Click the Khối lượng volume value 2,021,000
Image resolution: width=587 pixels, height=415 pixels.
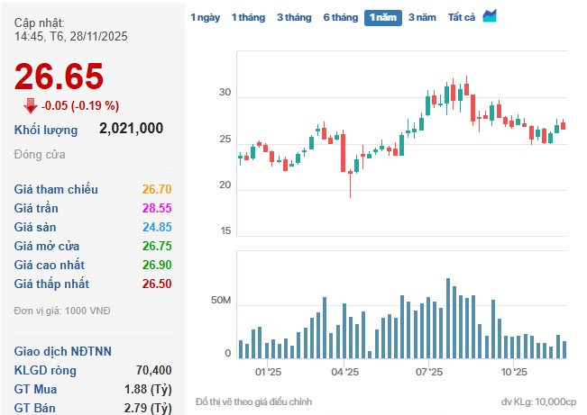(x=131, y=129)
